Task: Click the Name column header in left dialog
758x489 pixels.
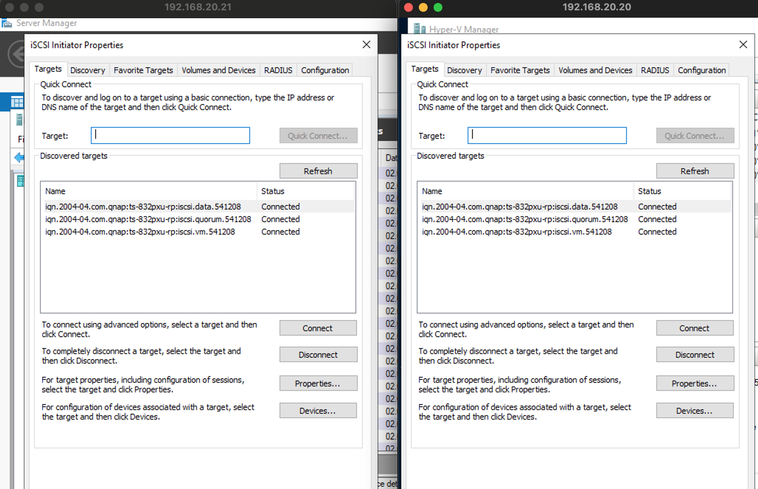Action: pyautogui.click(x=149, y=191)
